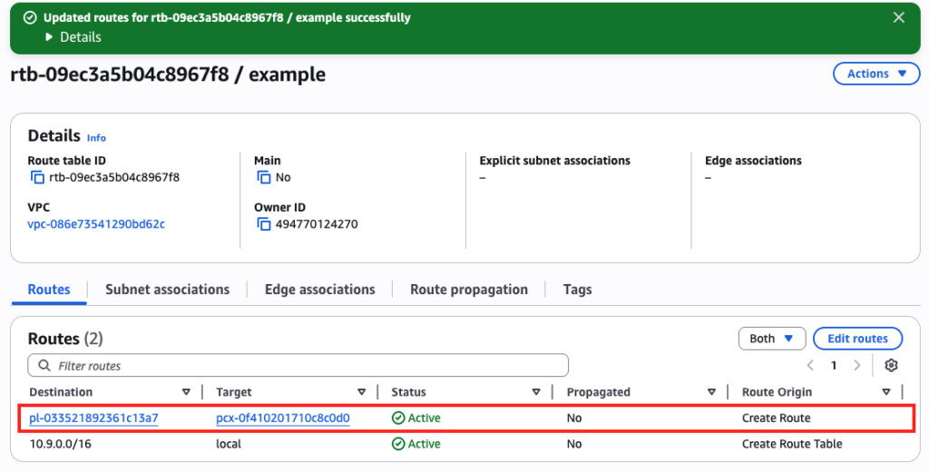The image size is (929, 473).
Task: Go to previous routes page
Action: [x=811, y=365]
